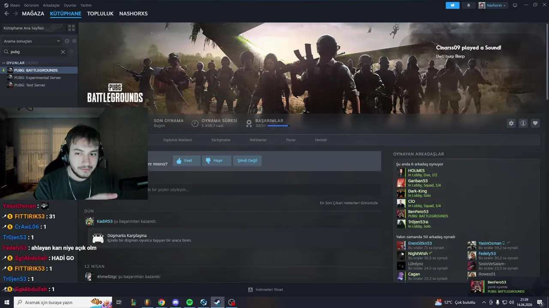Open İndirmeleri Yönet downloads
This screenshot has height=308, width=549.
point(265,290)
